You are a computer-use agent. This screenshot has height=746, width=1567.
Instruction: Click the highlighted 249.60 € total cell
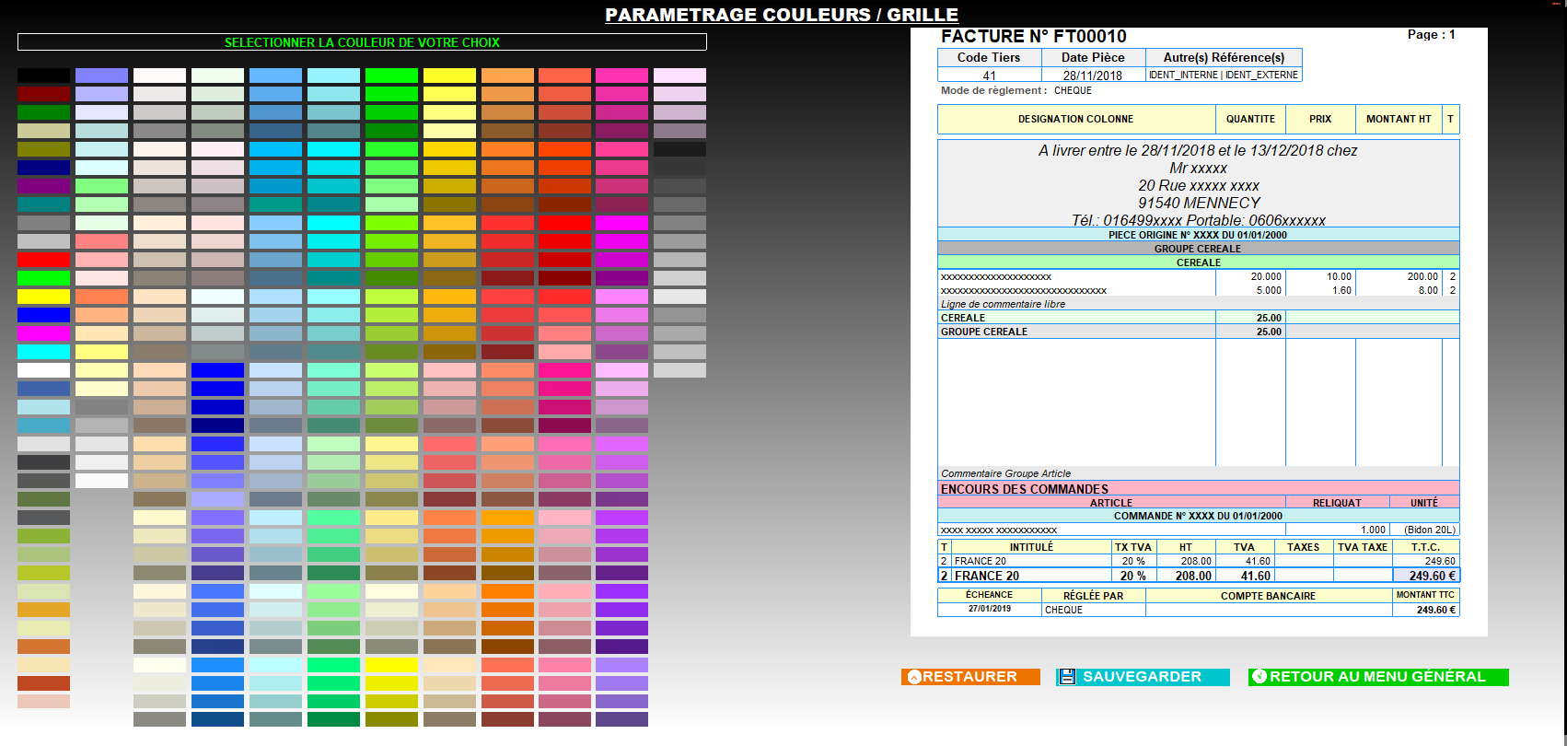[x=1426, y=576]
